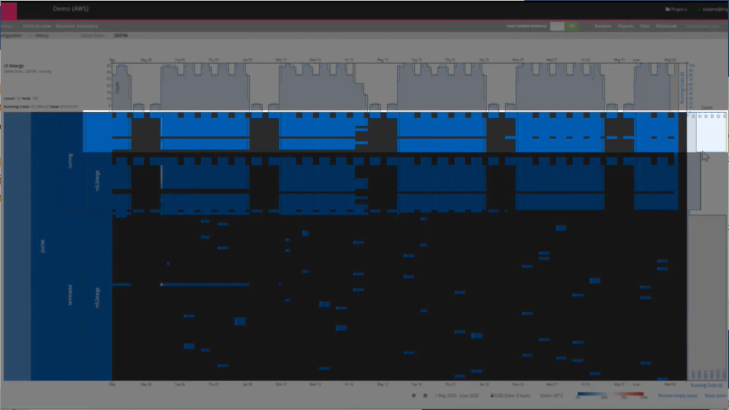Select the 204796 column label
The width and height of the screenshot is (729, 410).
(43, 246)
